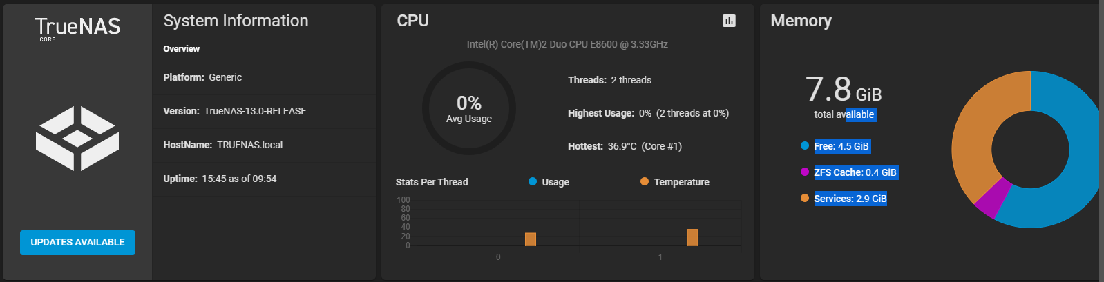Select the Free: 4.5 GiB label
The image size is (1104, 282).
[x=841, y=146]
